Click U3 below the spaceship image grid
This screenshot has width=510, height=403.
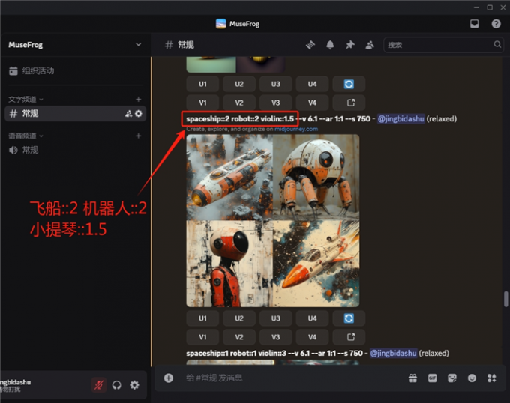[x=275, y=318]
